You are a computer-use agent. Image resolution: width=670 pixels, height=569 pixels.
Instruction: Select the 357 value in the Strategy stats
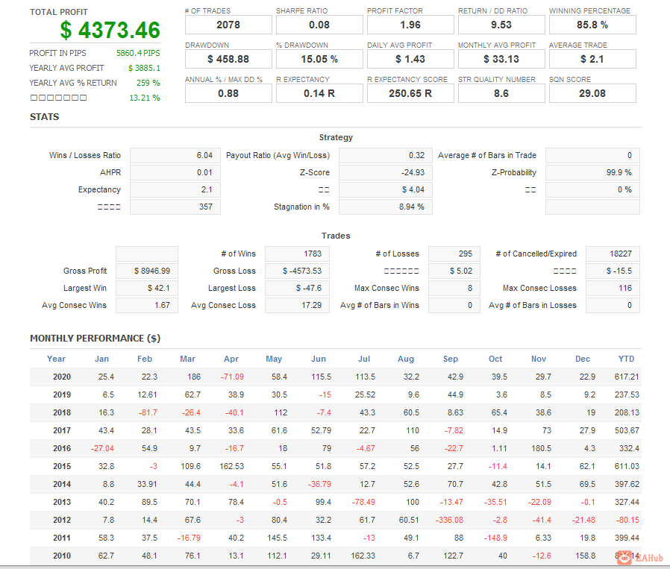coord(175,207)
